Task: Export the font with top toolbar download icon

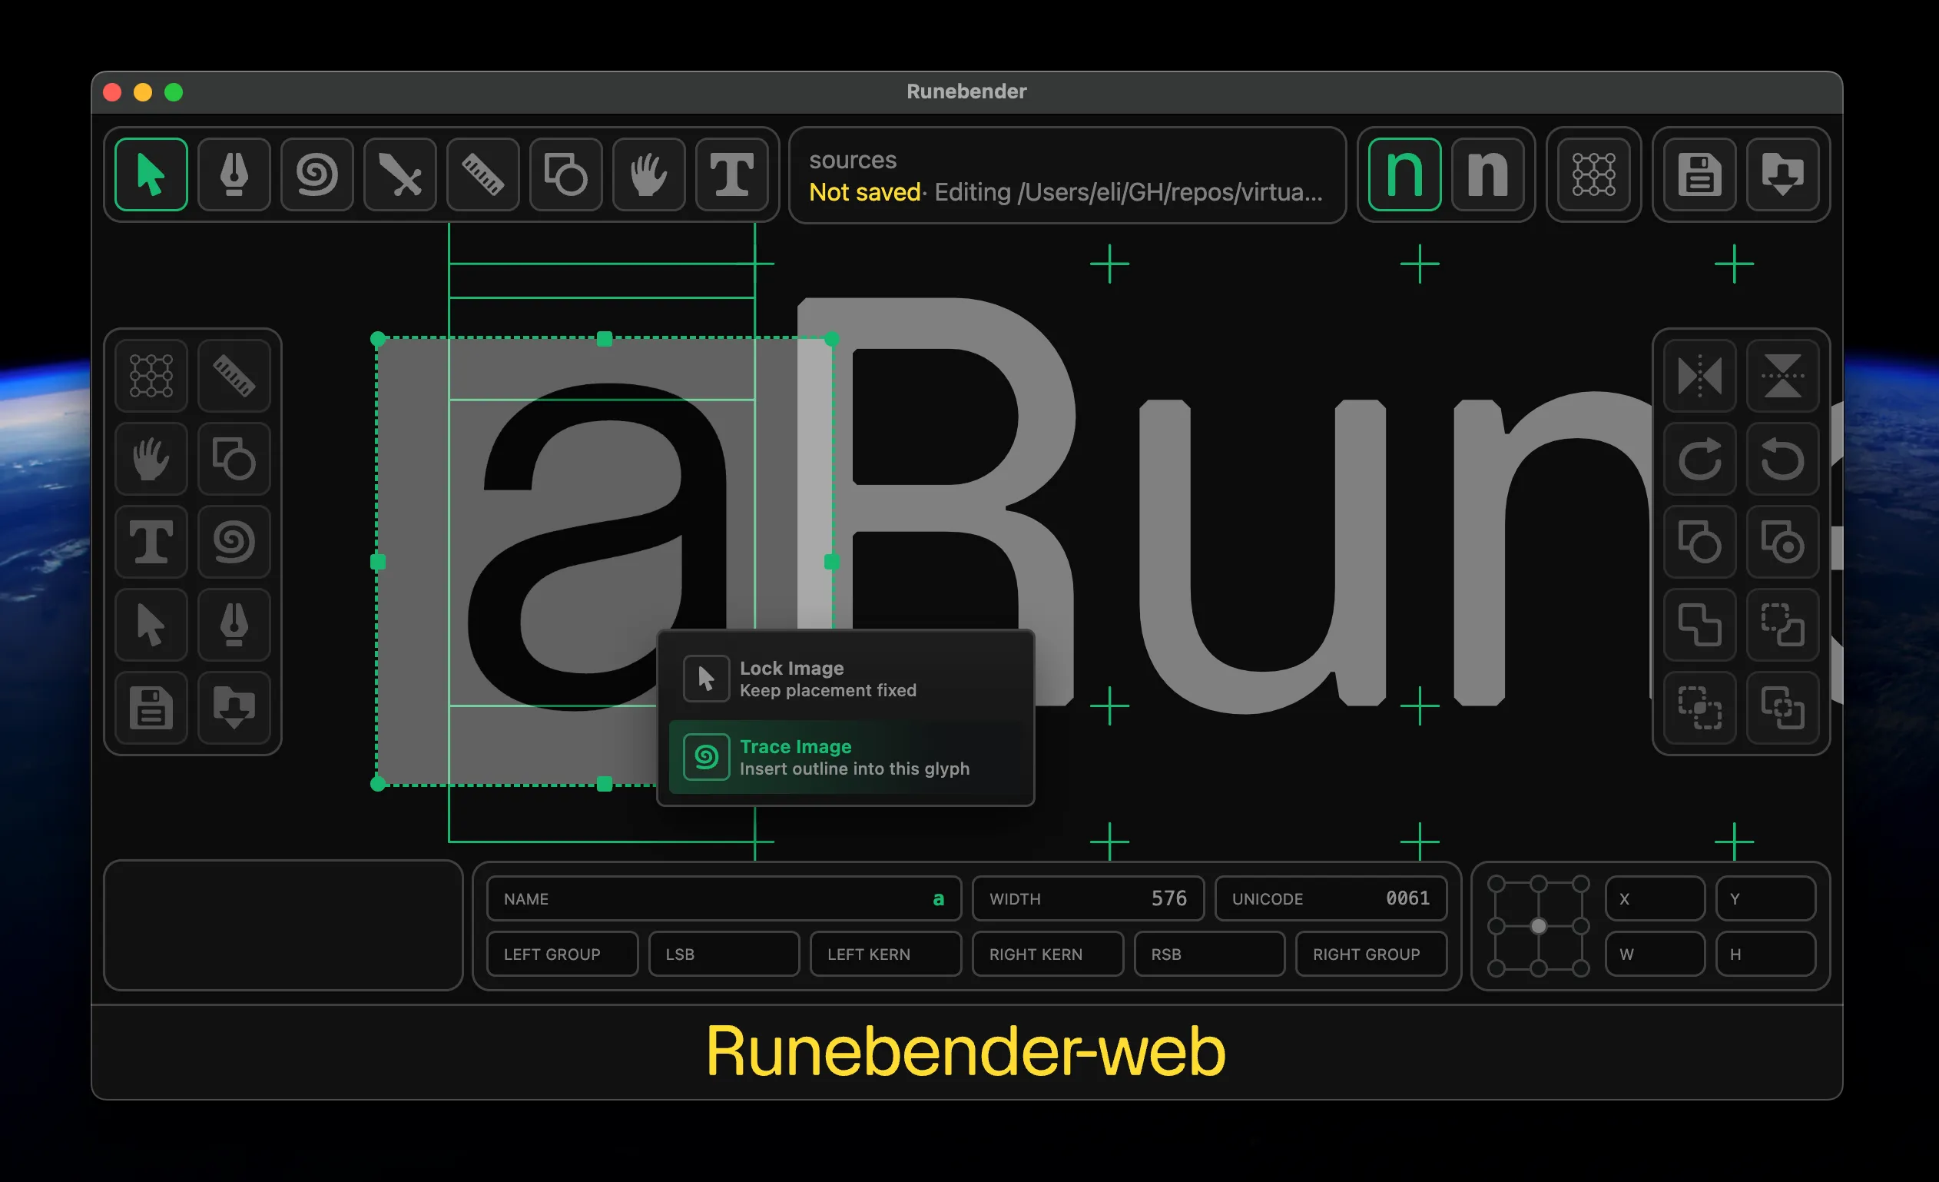Action: pos(1782,174)
